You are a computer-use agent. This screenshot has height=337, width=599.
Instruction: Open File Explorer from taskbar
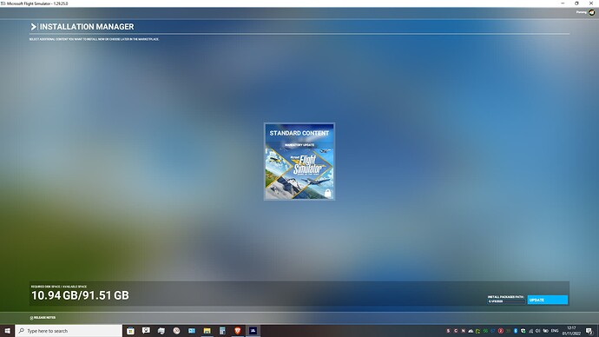click(x=207, y=331)
